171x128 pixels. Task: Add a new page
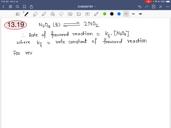(154, 7)
